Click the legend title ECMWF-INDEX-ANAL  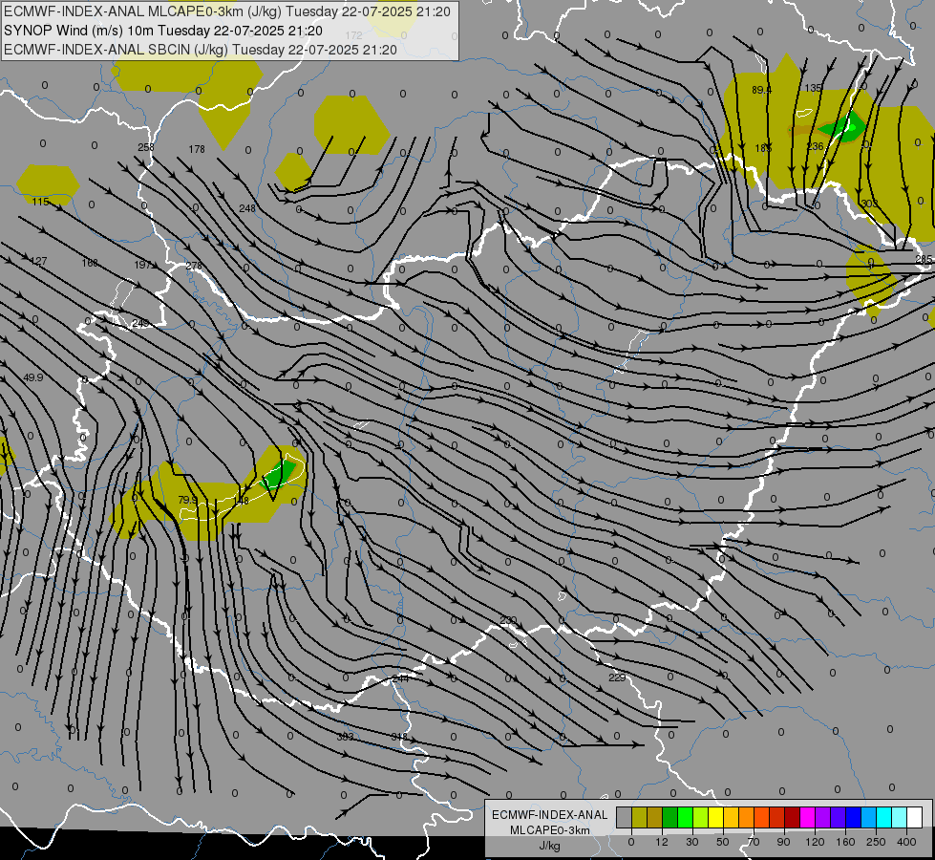pos(550,815)
